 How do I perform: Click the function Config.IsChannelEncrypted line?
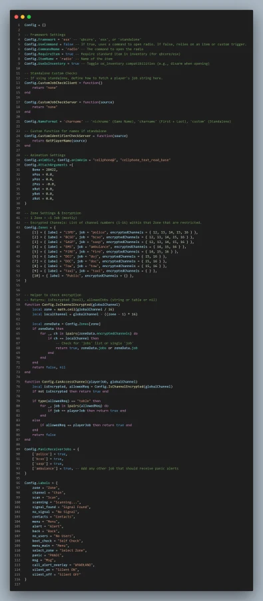click(72, 305)
